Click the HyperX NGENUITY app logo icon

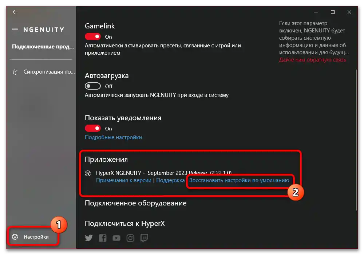click(88, 173)
